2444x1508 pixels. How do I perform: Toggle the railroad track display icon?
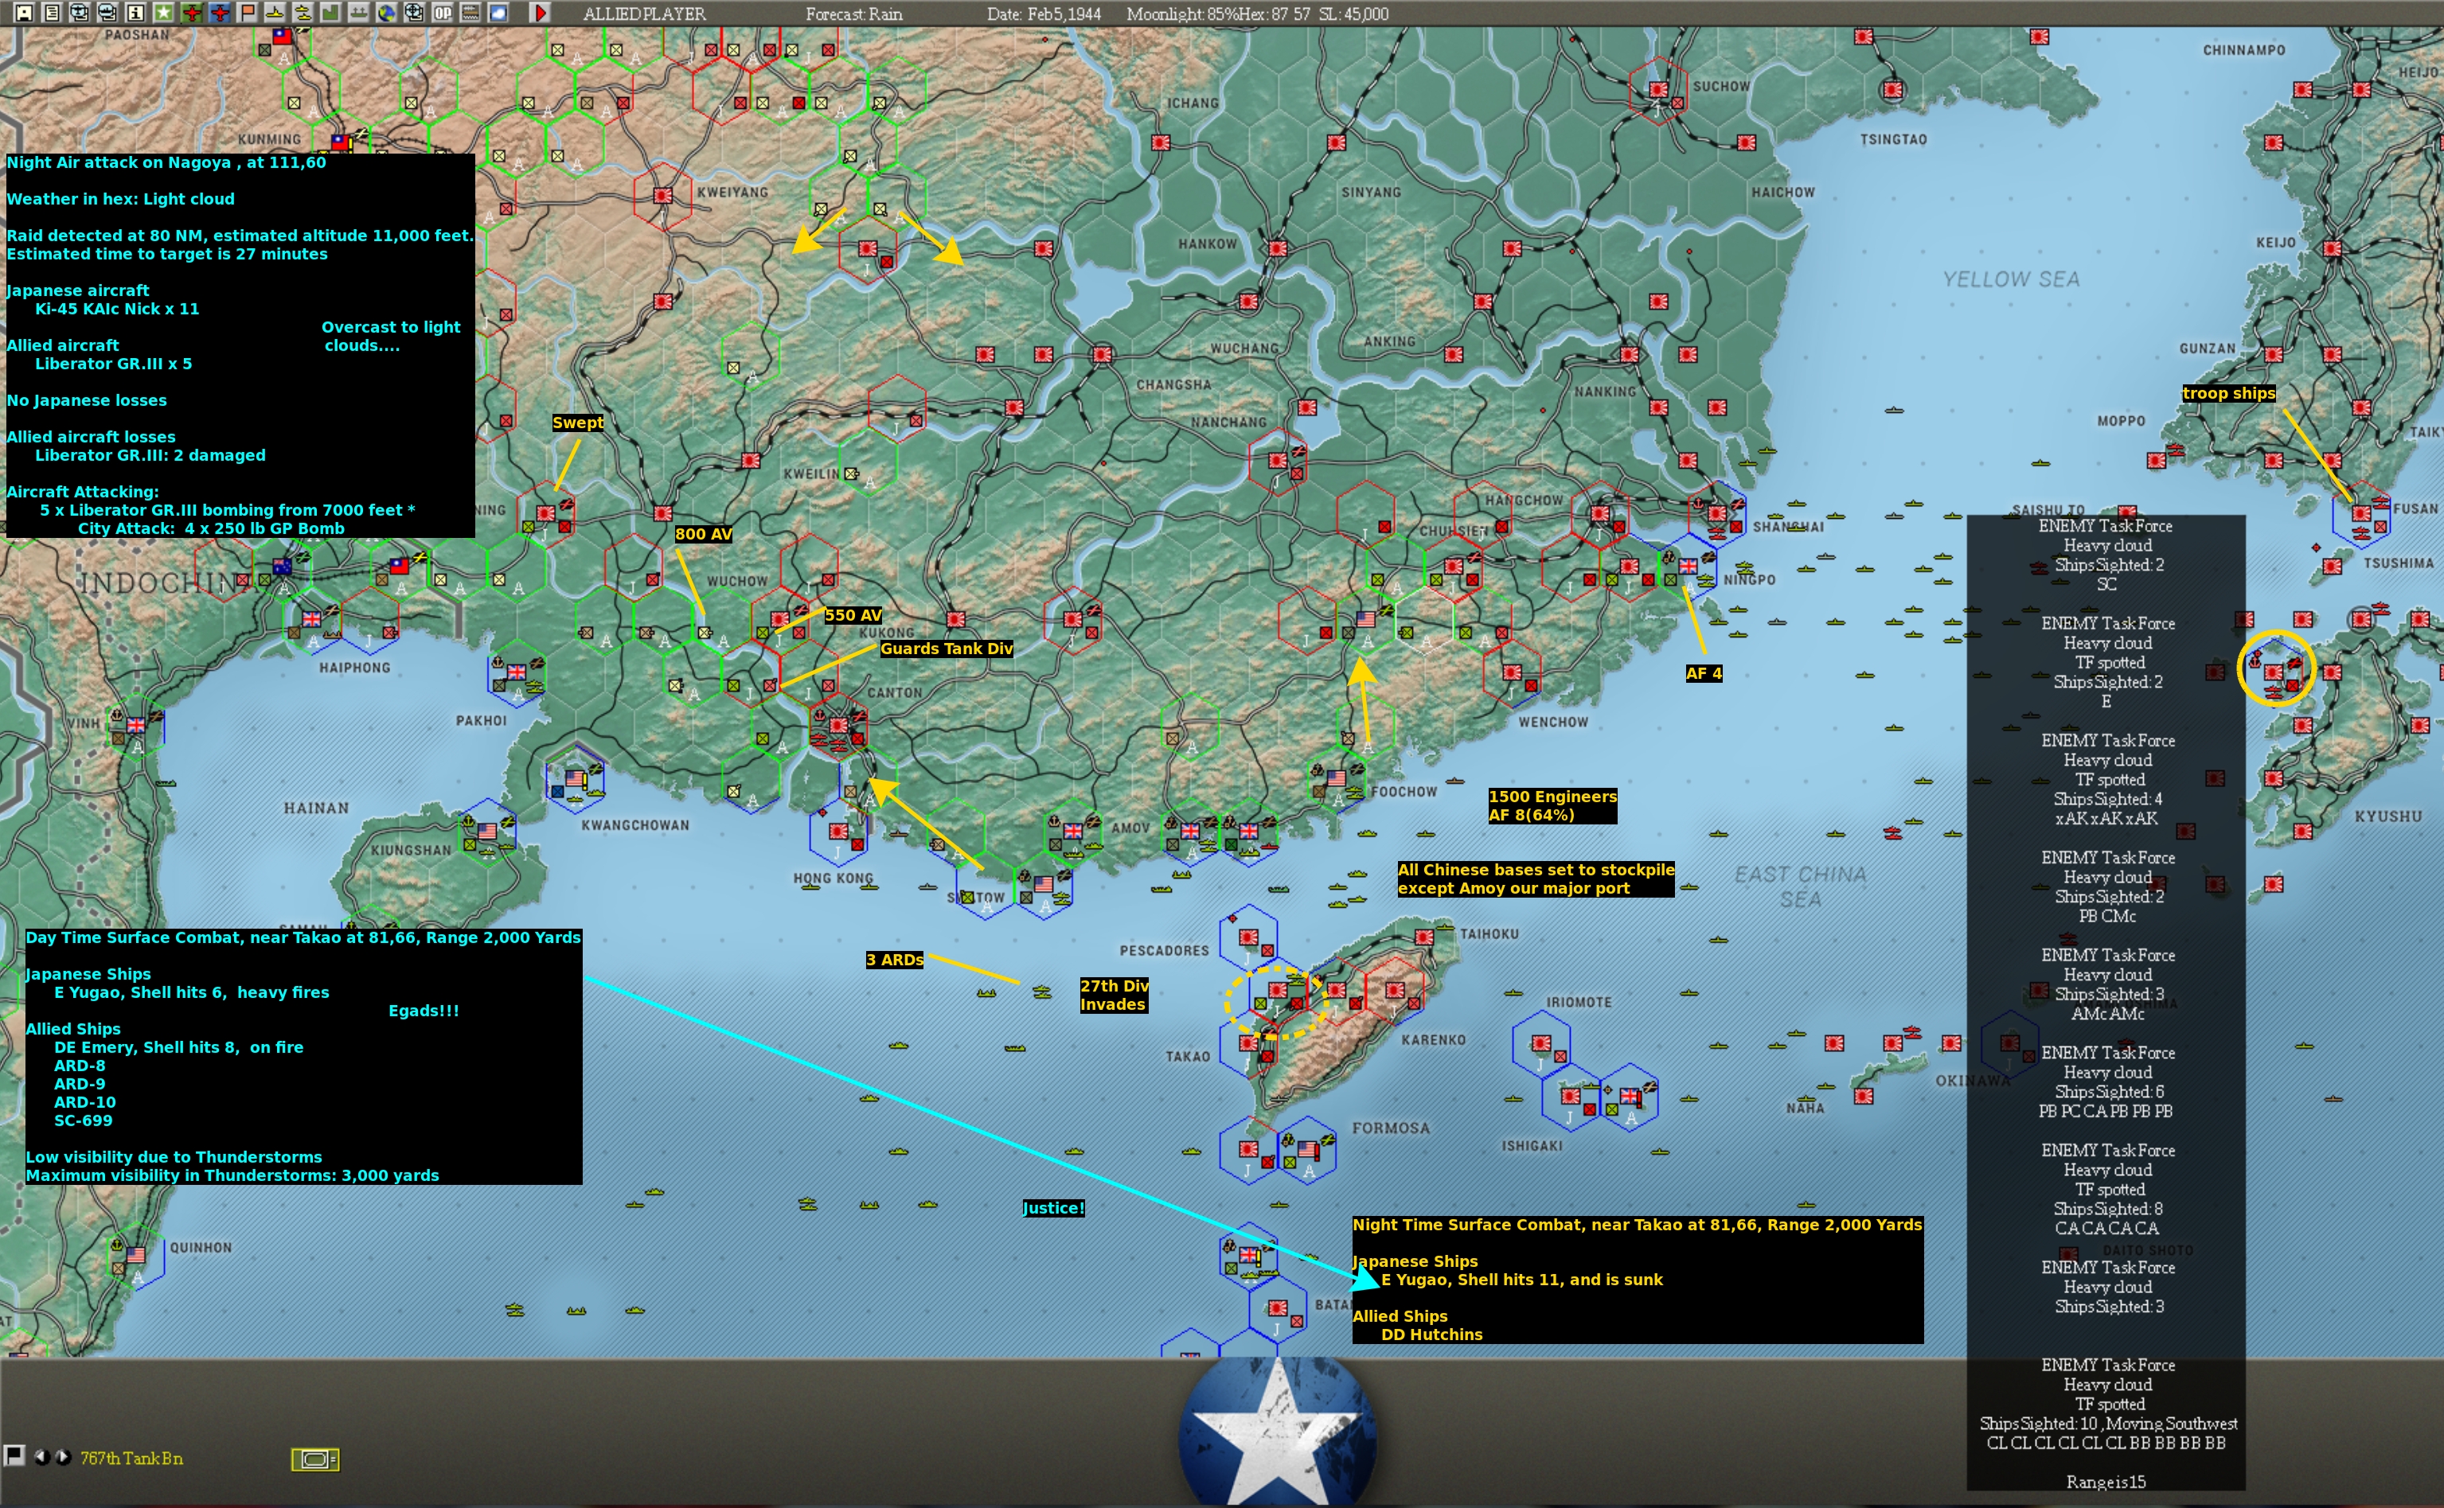(470, 13)
